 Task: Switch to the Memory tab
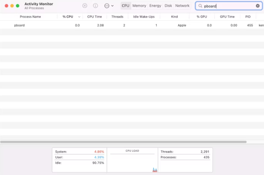pos(139,6)
